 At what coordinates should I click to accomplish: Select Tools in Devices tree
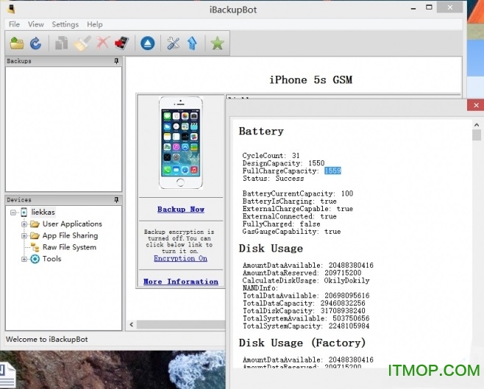(x=51, y=259)
